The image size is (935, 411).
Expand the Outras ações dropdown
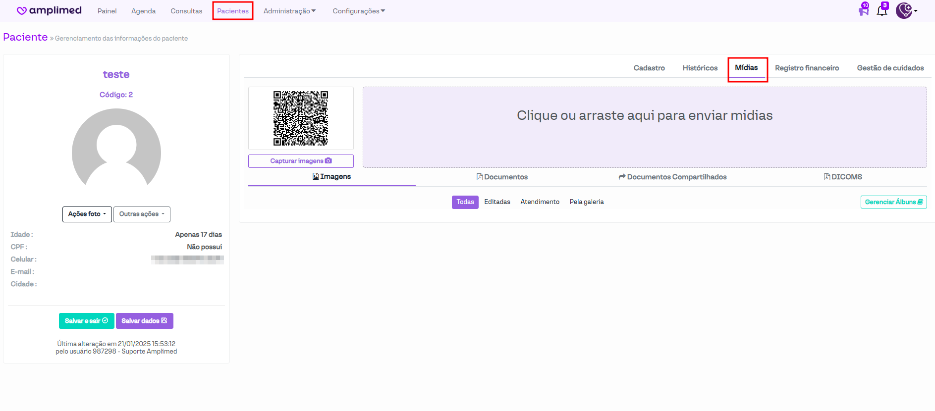click(142, 214)
